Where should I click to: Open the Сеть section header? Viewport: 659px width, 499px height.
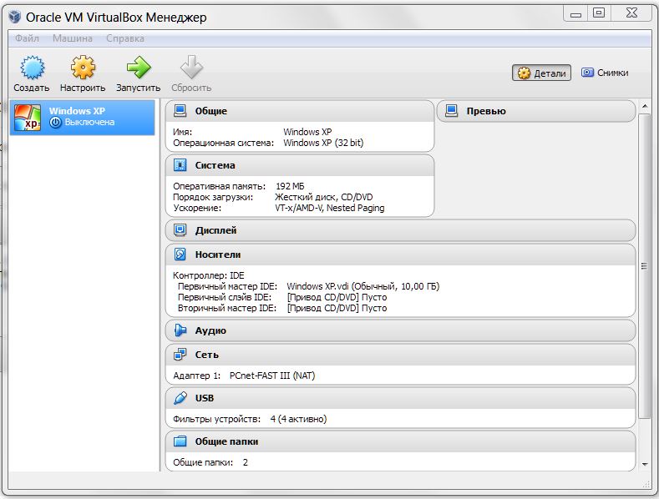point(401,355)
